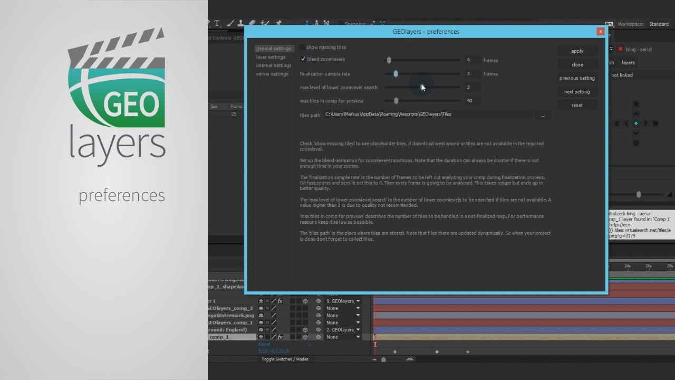
Task: Click the blend zoomlevels frames value field
Action: [472, 60]
